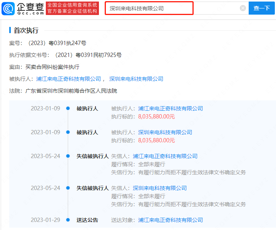Click the Qcc.com logo icon
The width and height of the screenshot is (276, 230).
point(8,8)
